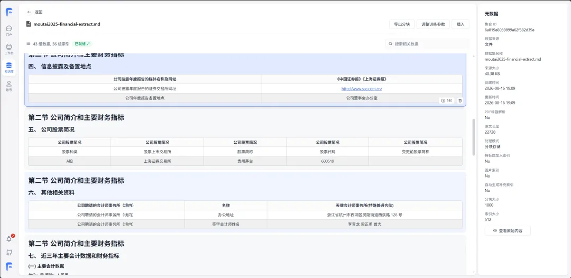The image size is (571, 278).
Task: Click the A股 table cell
Action: [x=70, y=161]
